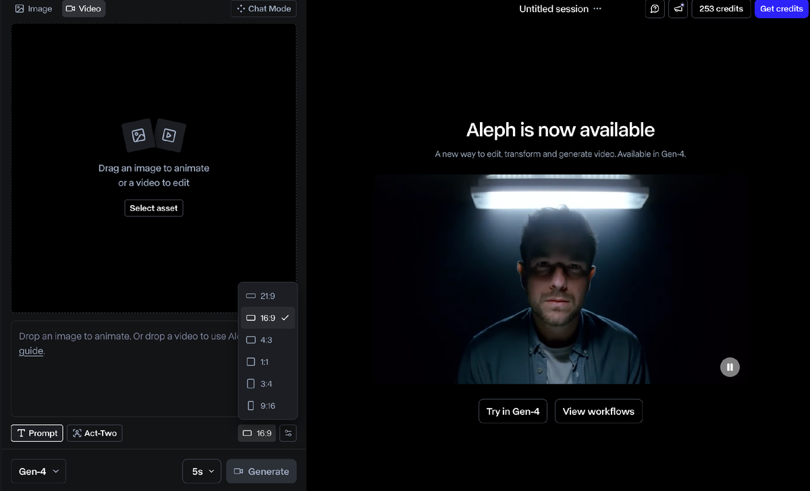The image size is (810, 491).
Task: Choose the 1:1 aspect ratio
Action: tap(268, 362)
